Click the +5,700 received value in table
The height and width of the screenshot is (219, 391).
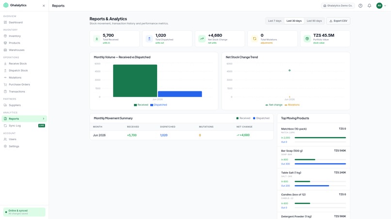[132, 135]
